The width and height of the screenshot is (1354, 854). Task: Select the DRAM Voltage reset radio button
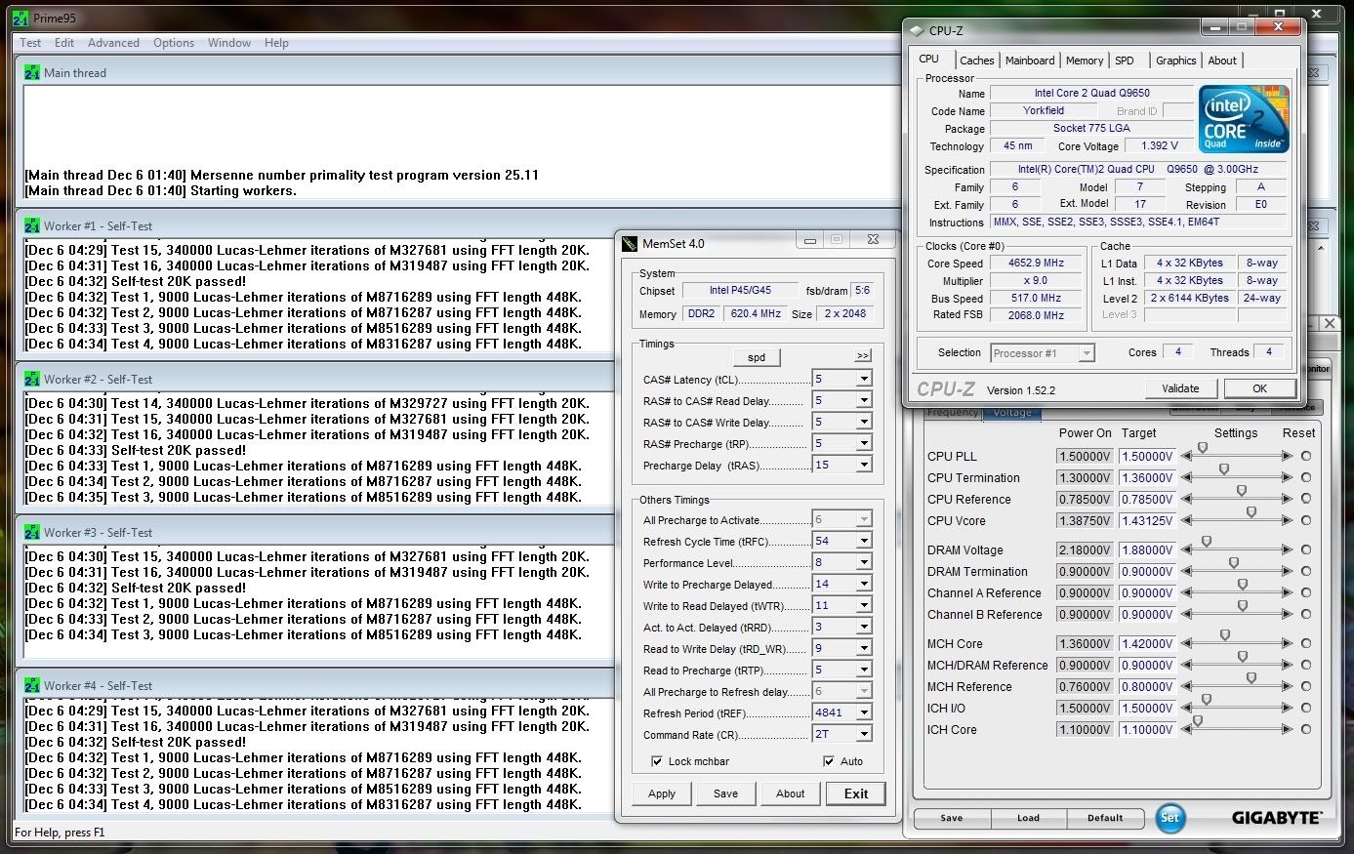[1306, 549]
